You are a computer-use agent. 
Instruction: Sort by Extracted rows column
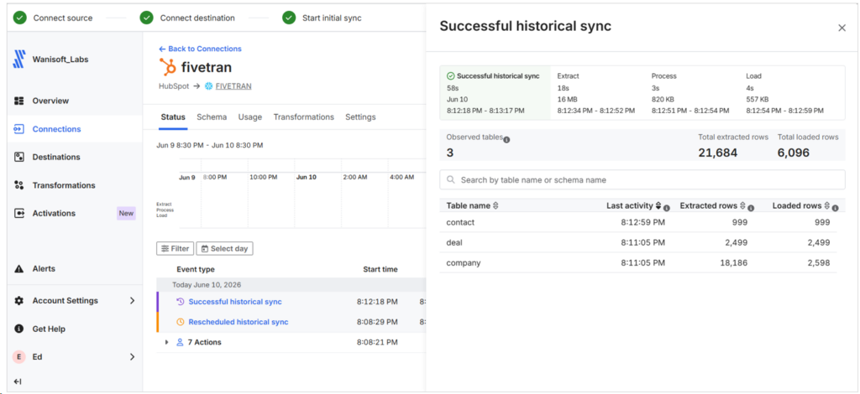tap(711, 205)
